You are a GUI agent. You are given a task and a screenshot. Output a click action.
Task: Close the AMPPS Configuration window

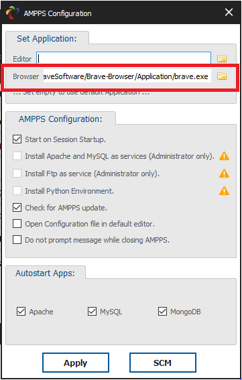pos(229,12)
